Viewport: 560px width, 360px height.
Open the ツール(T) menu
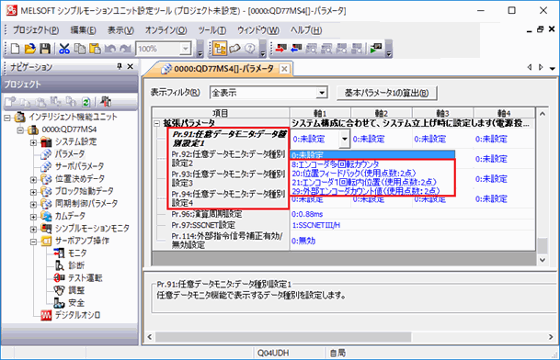click(x=211, y=30)
